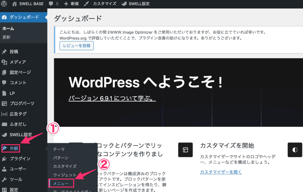
Task: Click the media icon beside メディア
Action: (x=4, y=62)
